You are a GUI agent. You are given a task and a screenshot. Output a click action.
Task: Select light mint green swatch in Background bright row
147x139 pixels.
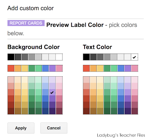[x=39, y=68]
